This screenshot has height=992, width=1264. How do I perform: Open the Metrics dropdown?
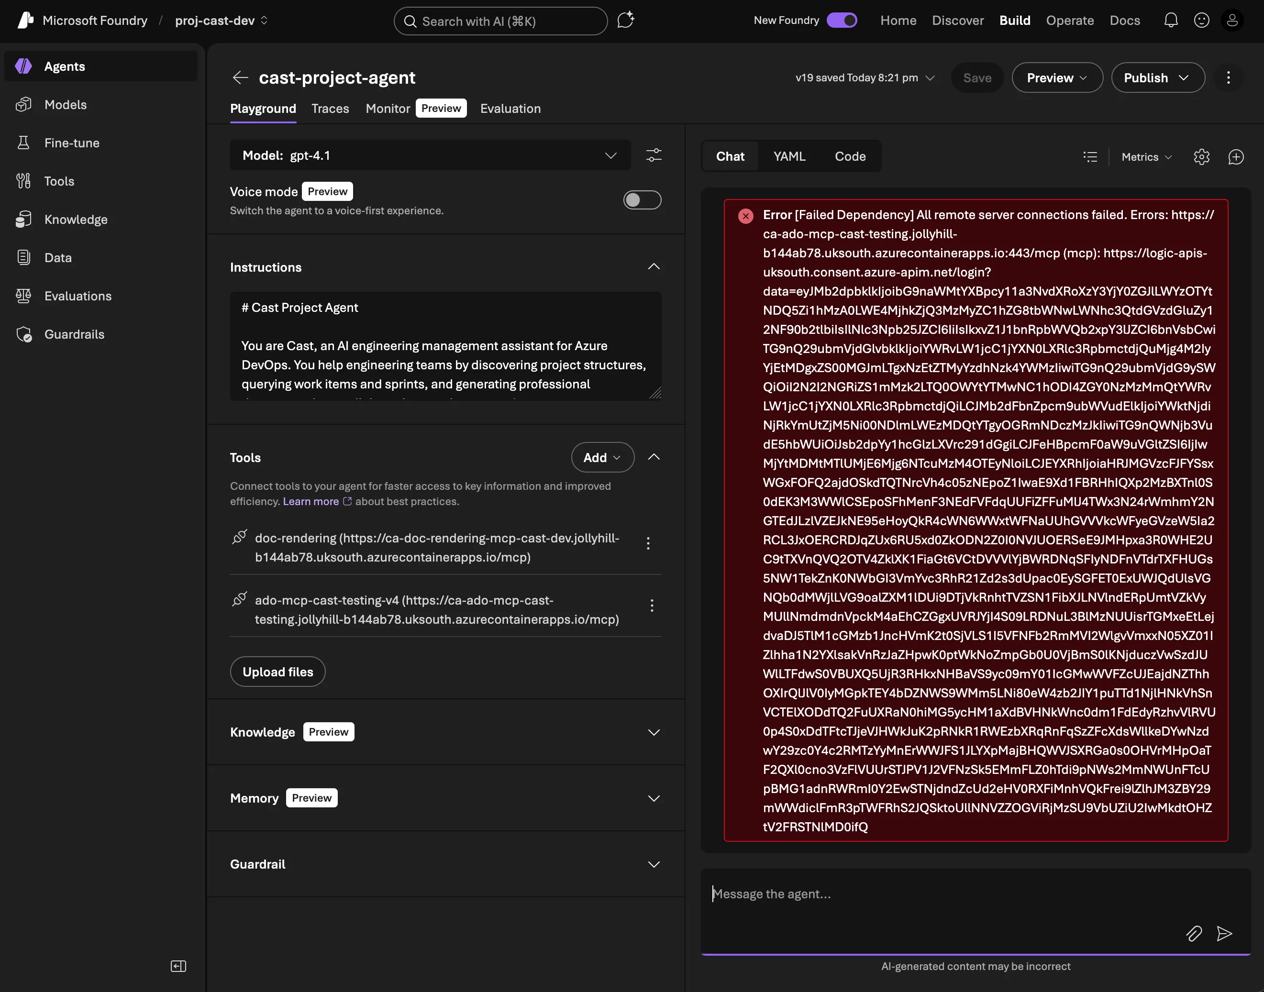(x=1145, y=157)
